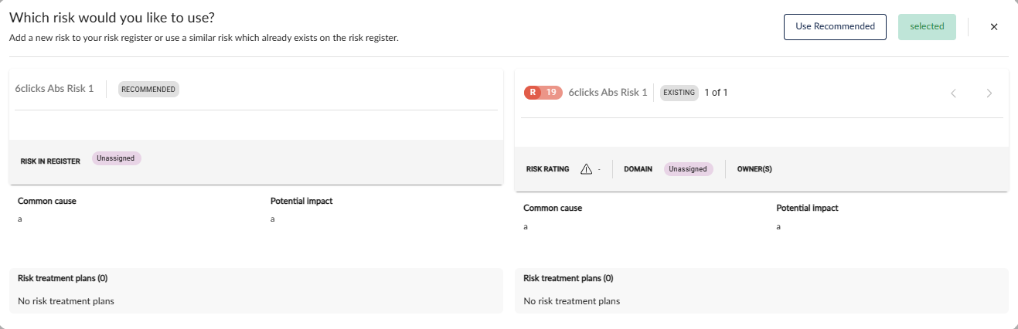
Task: Select existing 6clicks Abs Risk 1 title
Action: coord(608,93)
